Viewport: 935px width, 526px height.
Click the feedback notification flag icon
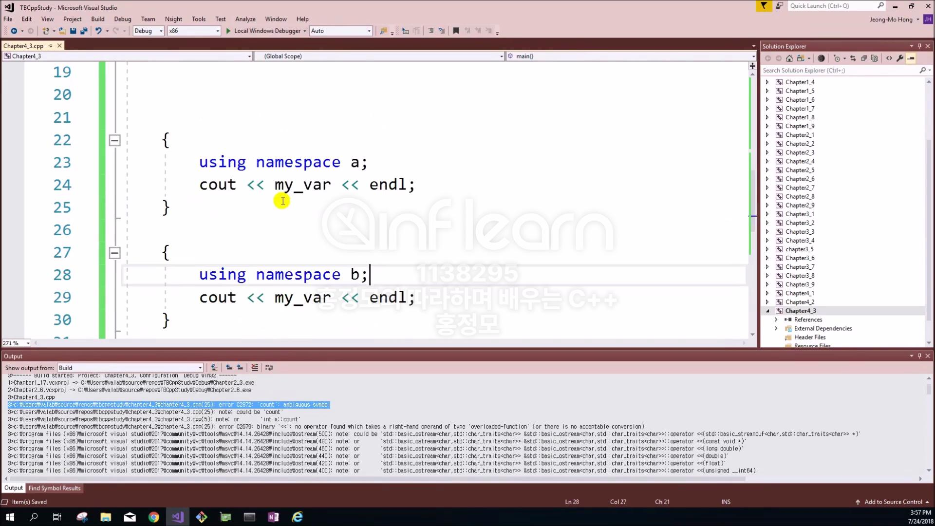click(764, 6)
